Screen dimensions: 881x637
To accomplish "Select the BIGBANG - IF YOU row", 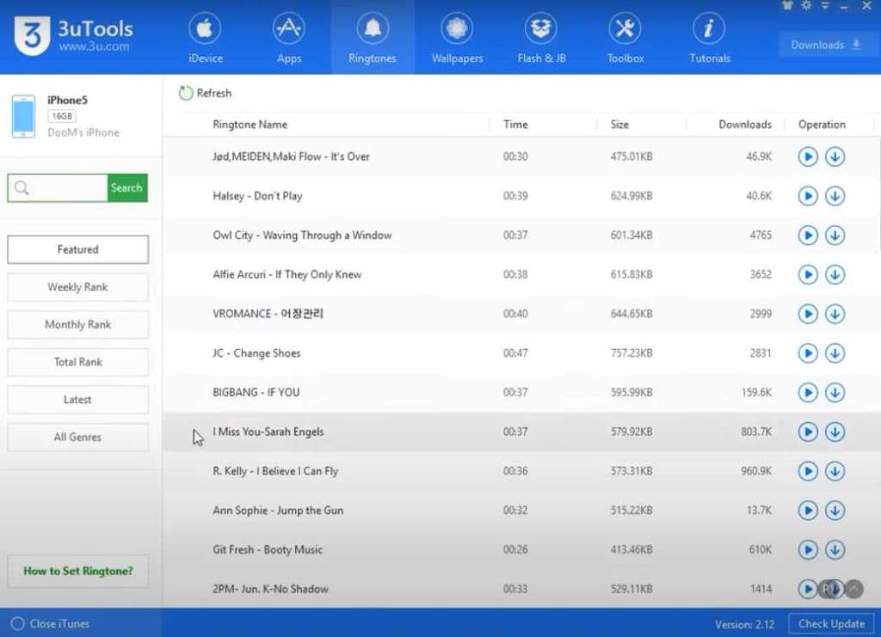I will pos(521,392).
